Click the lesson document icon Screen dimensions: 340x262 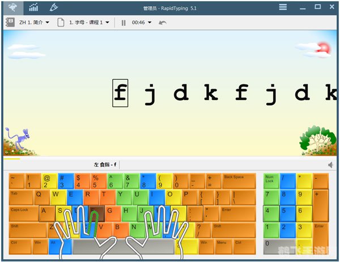61,23
